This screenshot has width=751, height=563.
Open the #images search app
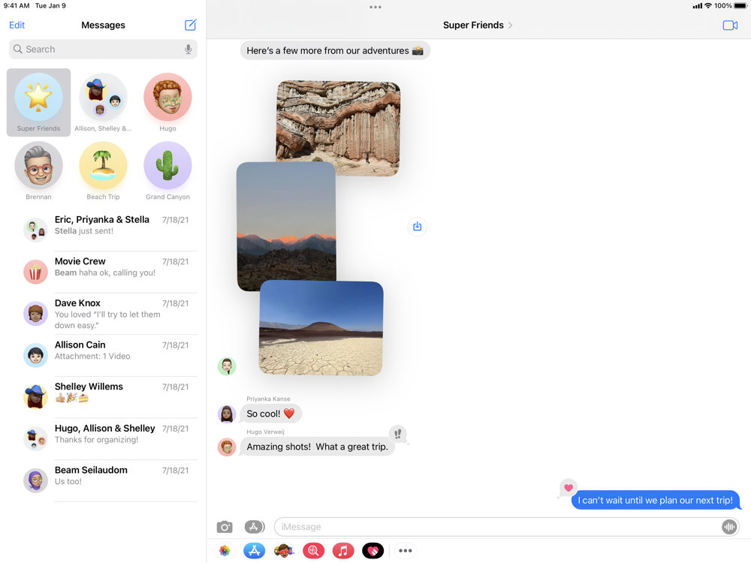coord(313,551)
